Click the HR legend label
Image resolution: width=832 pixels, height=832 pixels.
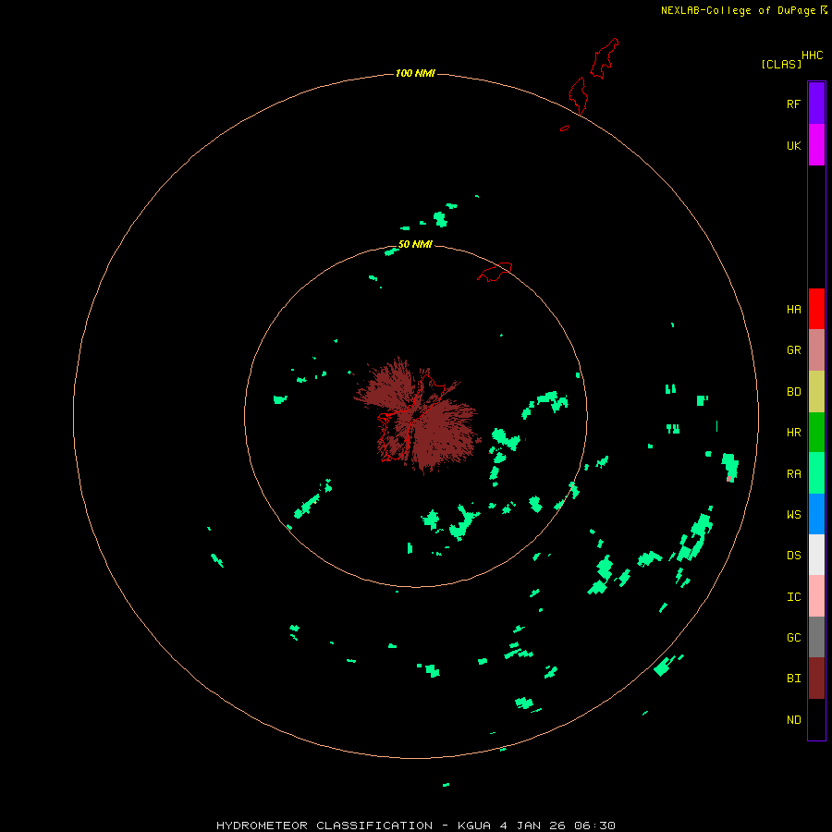coord(793,433)
